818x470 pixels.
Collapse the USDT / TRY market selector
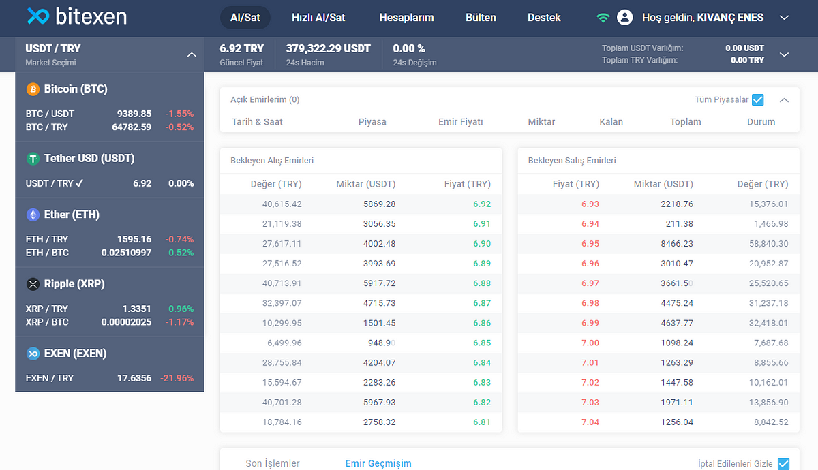(192, 54)
